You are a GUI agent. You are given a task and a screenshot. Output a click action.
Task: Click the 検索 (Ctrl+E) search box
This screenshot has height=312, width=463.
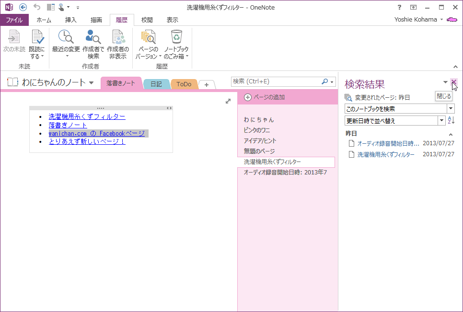coord(276,81)
